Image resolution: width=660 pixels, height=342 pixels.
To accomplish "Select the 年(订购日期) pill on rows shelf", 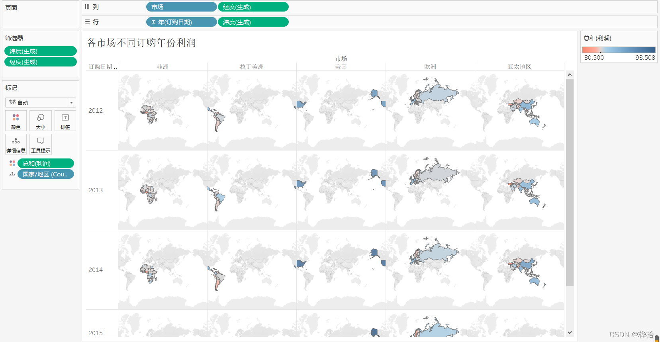I will 182,22.
